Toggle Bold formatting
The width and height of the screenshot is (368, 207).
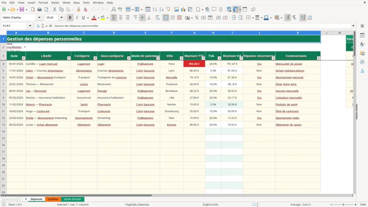coord(70,18)
